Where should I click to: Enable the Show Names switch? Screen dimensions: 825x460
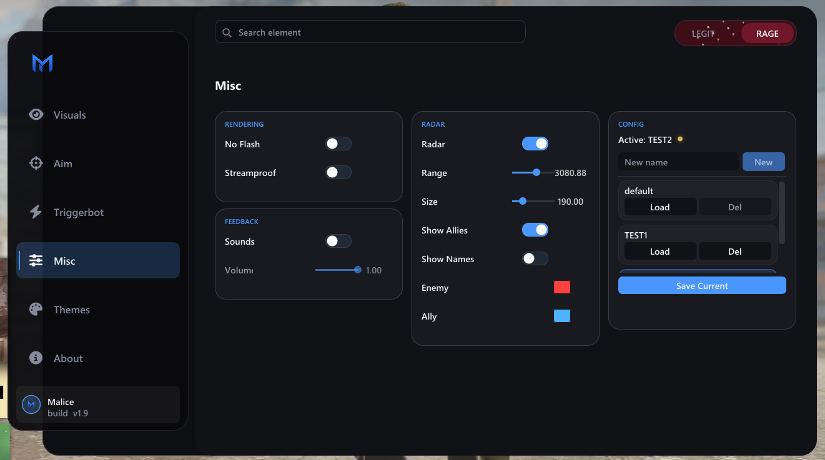(535, 258)
